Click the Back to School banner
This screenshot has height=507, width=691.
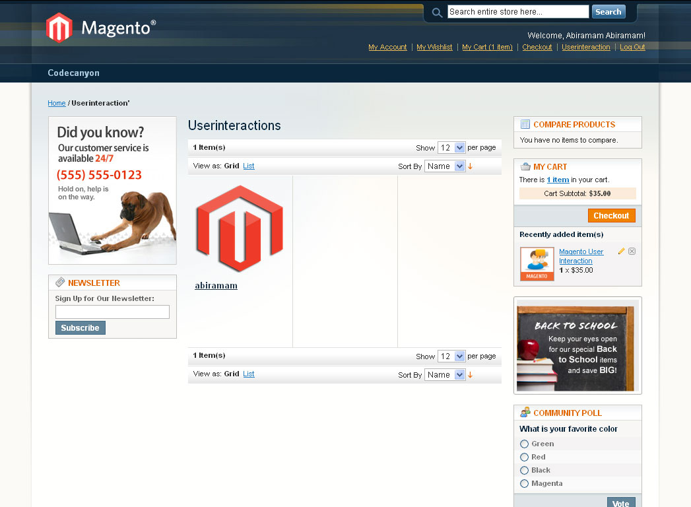[x=577, y=346]
